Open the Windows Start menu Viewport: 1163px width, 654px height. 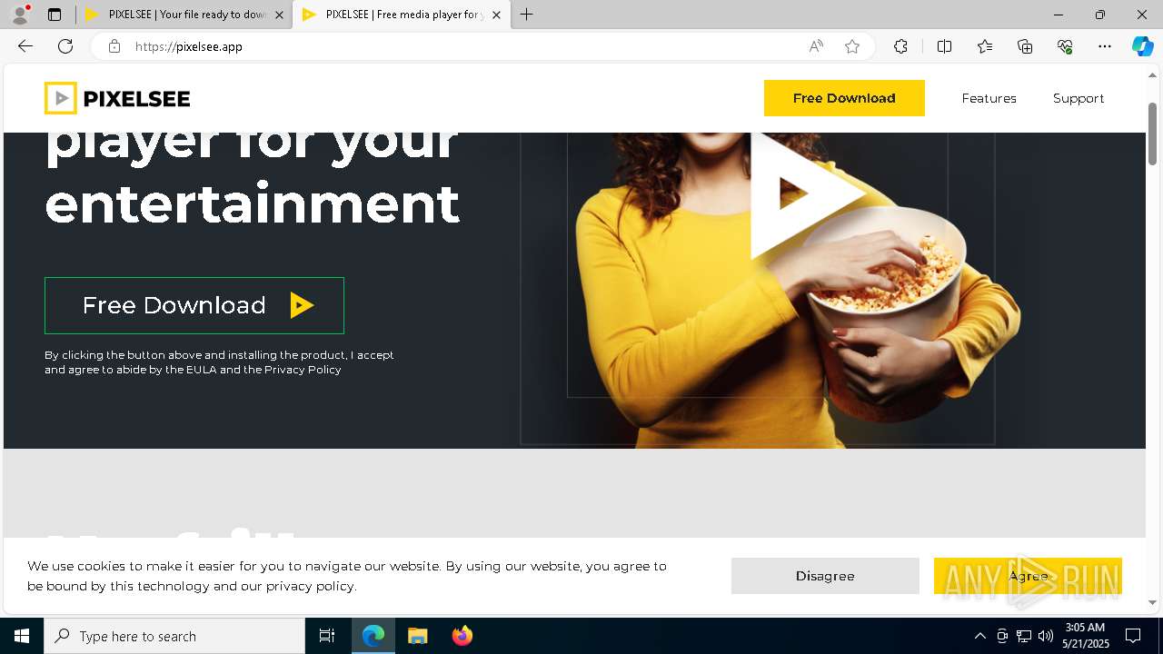coord(22,636)
